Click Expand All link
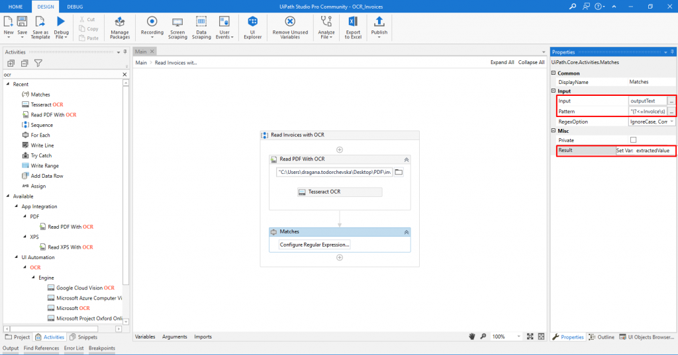The width and height of the screenshot is (678, 355). click(x=502, y=62)
